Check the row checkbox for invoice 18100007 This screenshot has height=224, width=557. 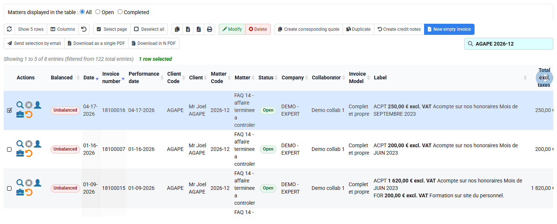tap(10, 149)
